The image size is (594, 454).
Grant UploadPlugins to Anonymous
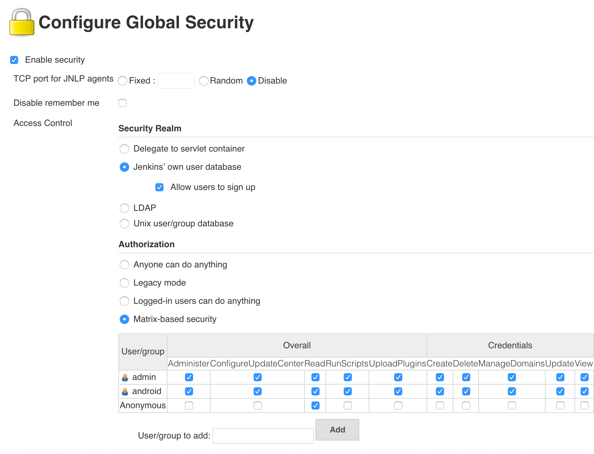point(398,406)
